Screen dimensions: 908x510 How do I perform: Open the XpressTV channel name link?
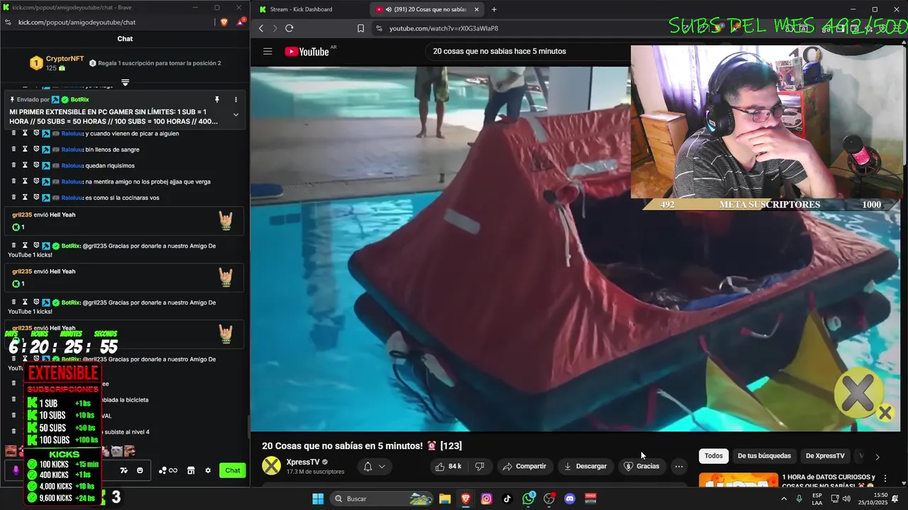(303, 462)
